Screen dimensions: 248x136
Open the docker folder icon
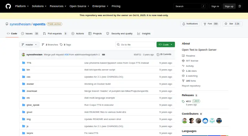click(24, 84)
